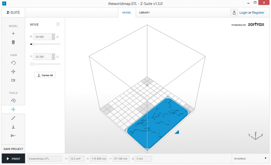The height and width of the screenshot is (165, 271).
Task: Toggle the Y axis lock
Action: point(57,57)
